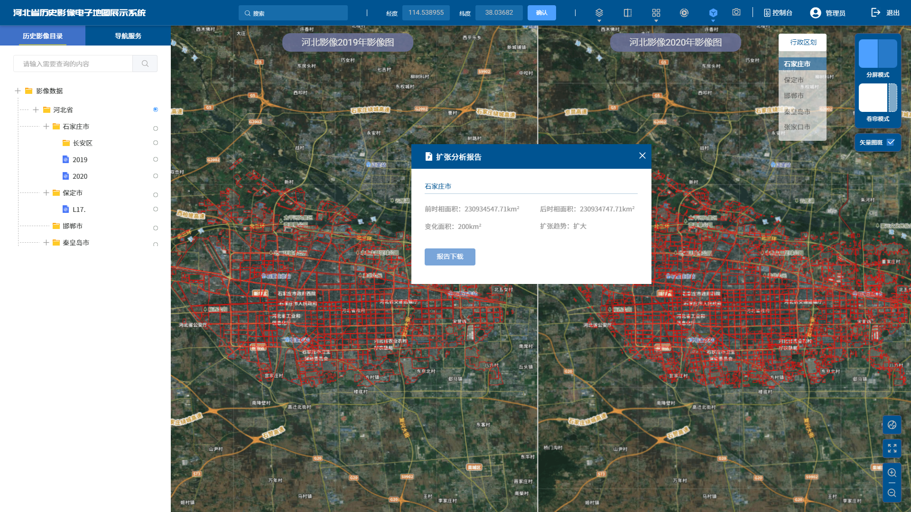Click the 报告下载 button
The image size is (911, 512).
(449, 256)
